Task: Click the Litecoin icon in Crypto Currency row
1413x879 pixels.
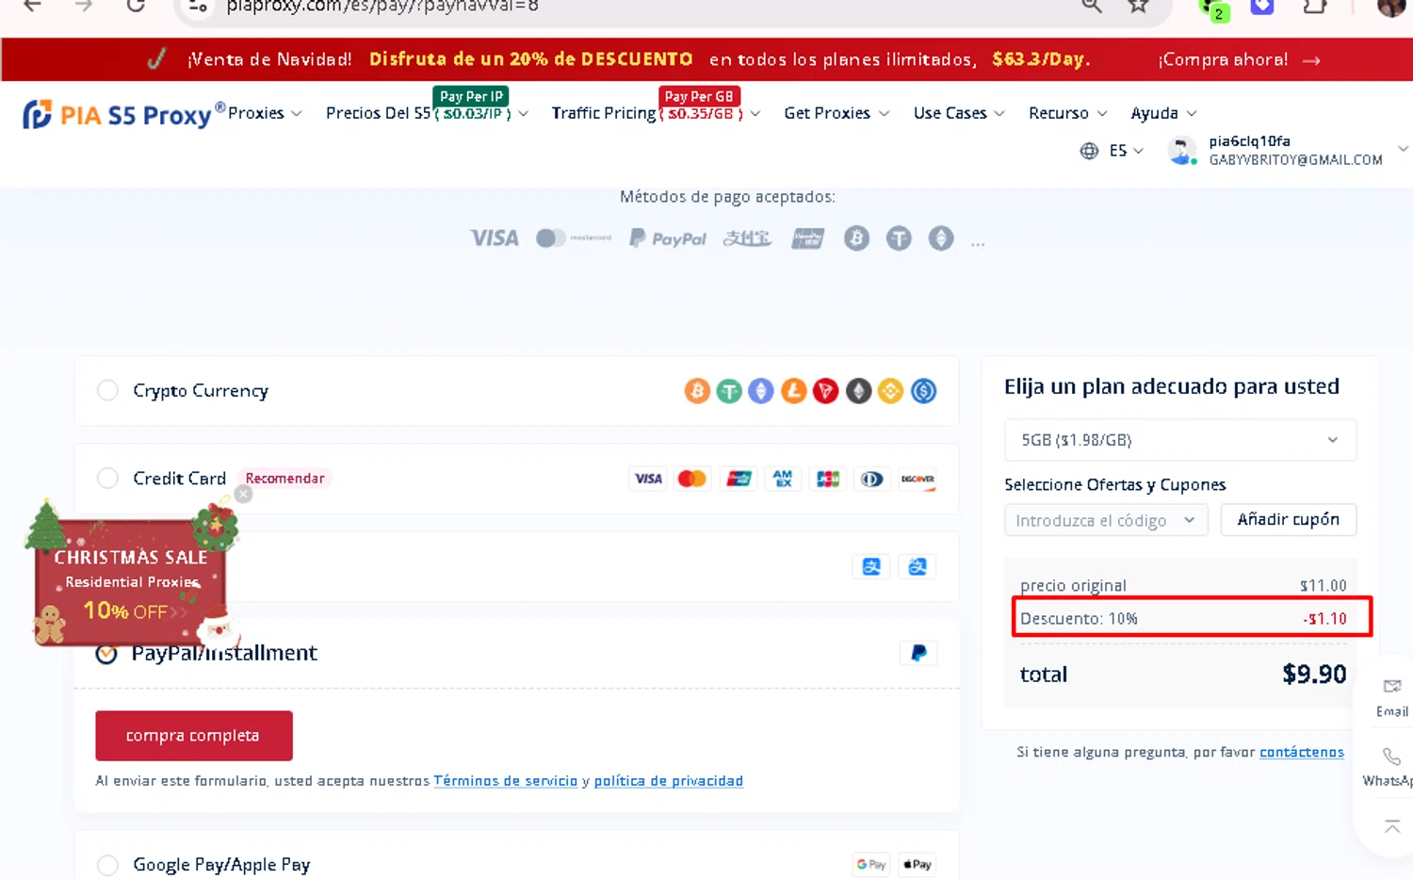Action: tap(794, 390)
